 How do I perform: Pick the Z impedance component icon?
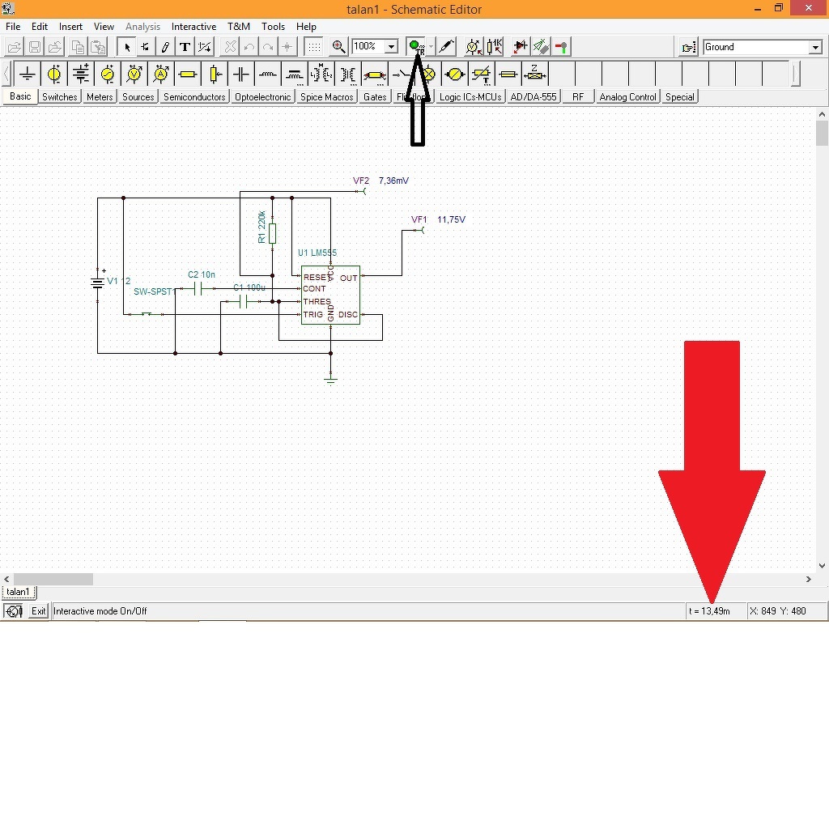(x=535, y=74)
